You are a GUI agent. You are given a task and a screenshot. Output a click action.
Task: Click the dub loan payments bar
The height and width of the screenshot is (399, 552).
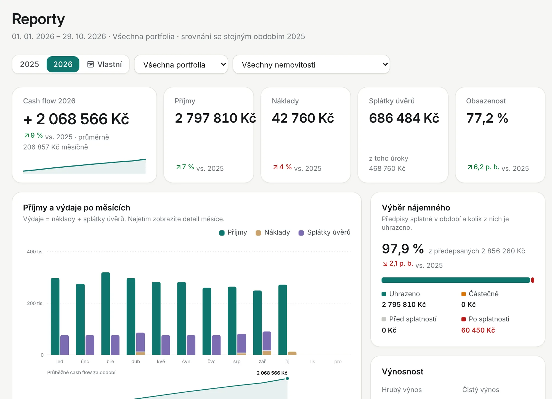(140, 342)
